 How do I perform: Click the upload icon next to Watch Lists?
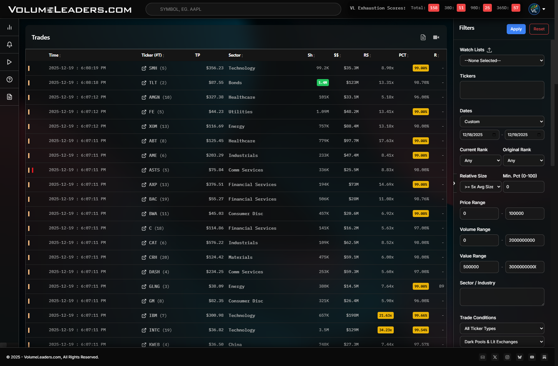point(489,50)
